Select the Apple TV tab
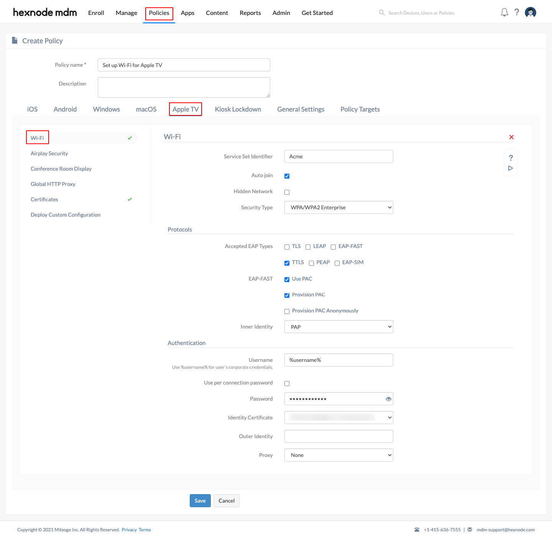 point(186,109)
